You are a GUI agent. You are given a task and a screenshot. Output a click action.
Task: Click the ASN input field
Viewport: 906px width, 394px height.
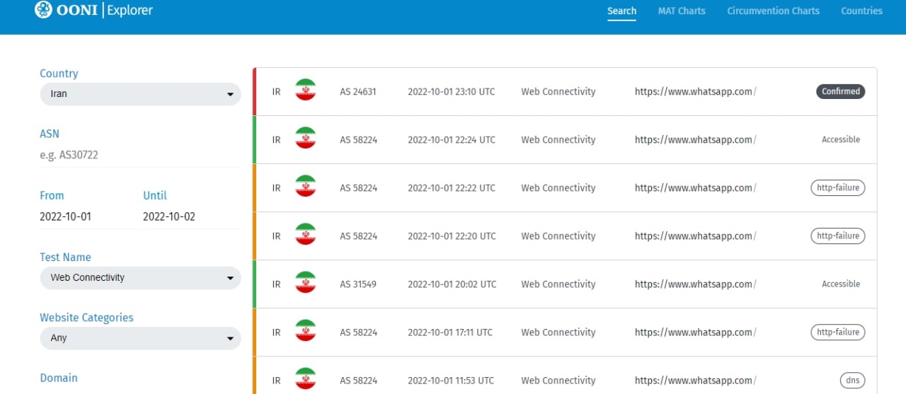(x=140, y=154)
